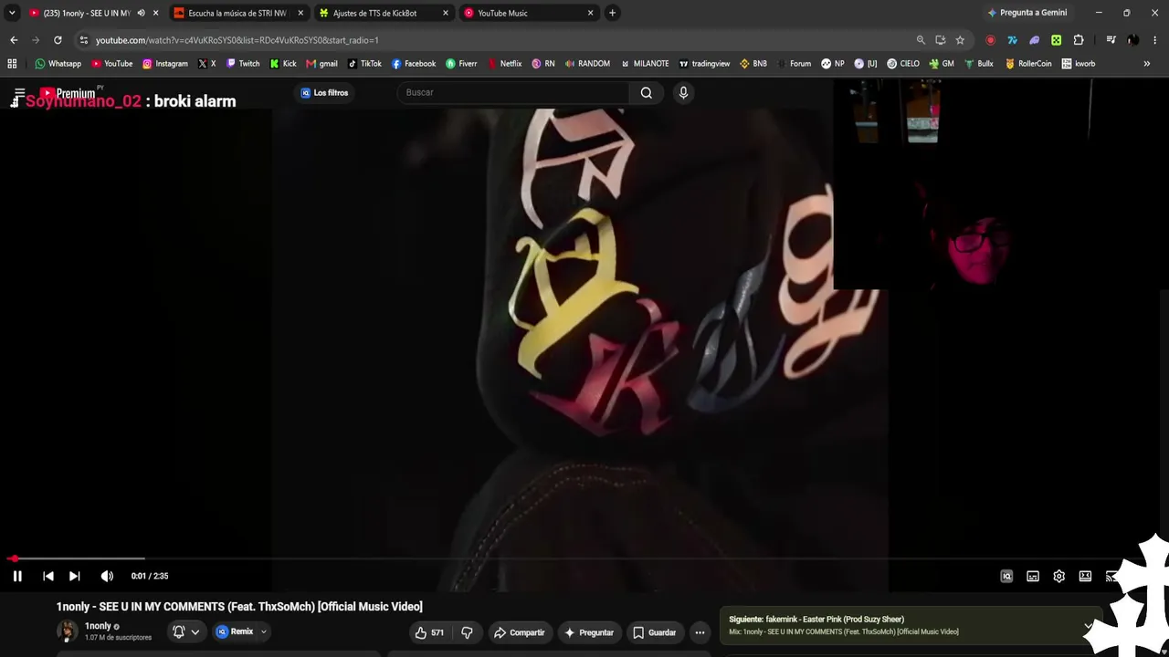Open the more actions three-dot menu

(x=700, y=632)
